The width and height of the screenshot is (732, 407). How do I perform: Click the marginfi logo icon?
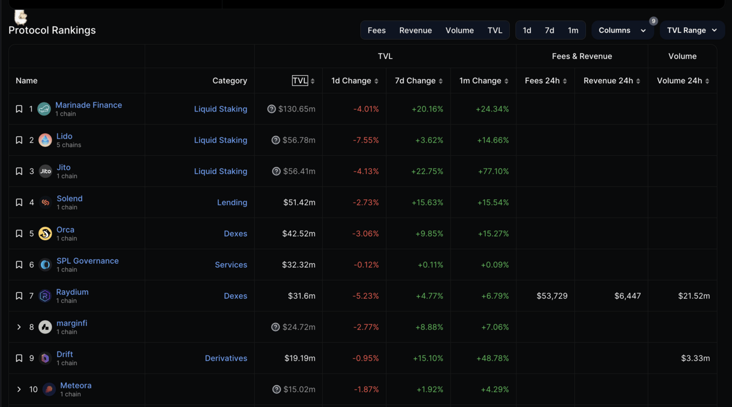coord(45,327)
